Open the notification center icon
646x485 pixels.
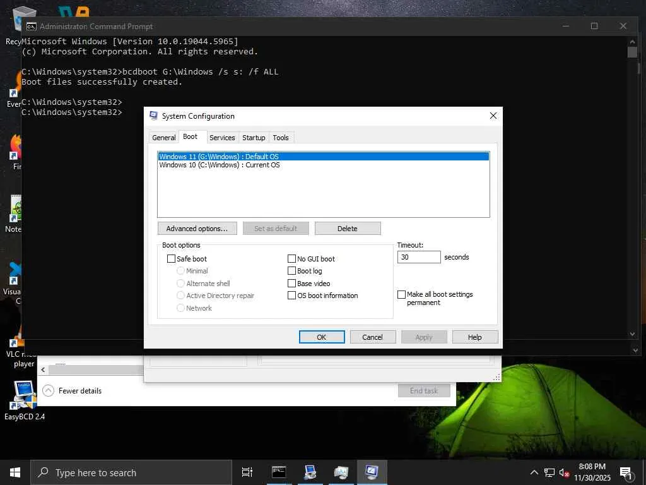click(626, 474)
